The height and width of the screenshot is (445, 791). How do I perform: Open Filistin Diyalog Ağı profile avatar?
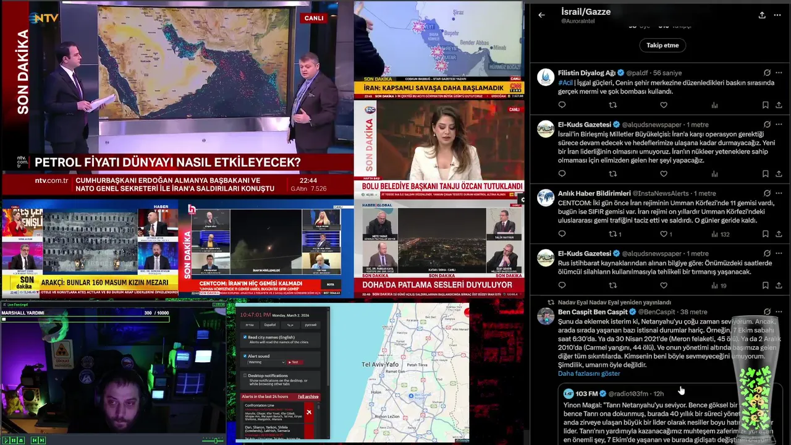(546, 77)
